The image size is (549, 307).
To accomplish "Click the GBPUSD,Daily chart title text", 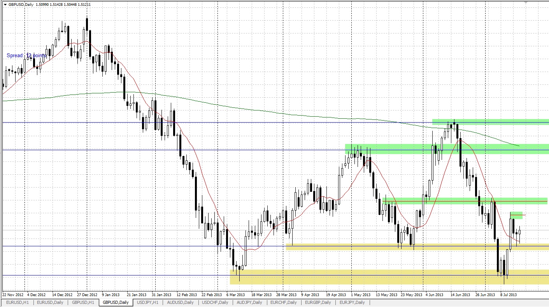I will pyautogui.click(x=21, y=4).
